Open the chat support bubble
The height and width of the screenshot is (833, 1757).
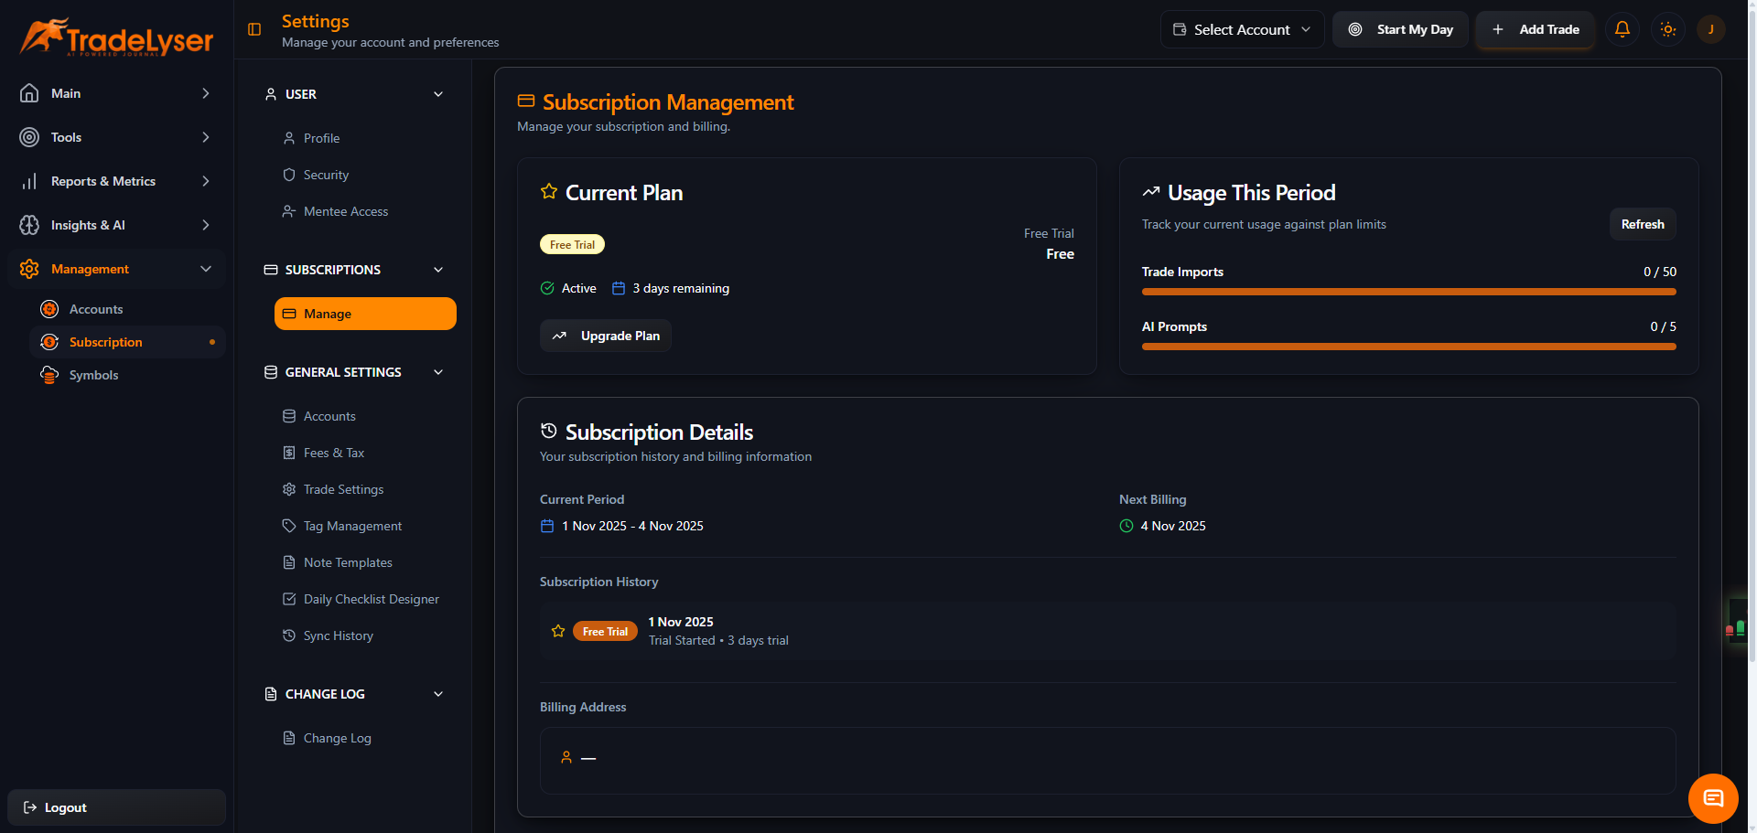pos(1712,798)
